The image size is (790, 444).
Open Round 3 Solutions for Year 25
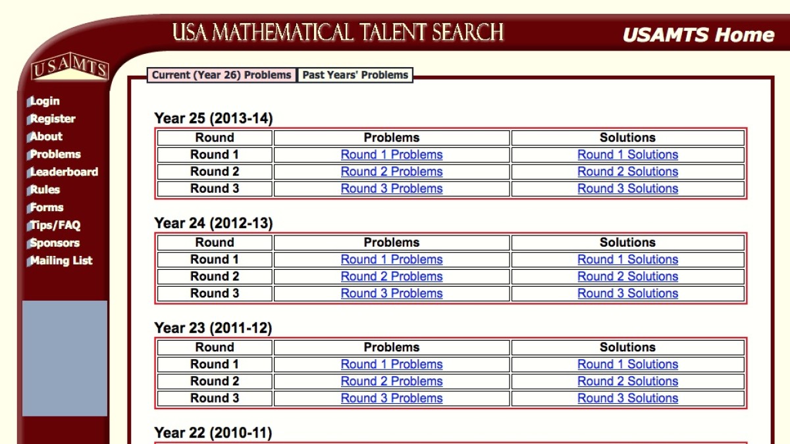point(627,189)
